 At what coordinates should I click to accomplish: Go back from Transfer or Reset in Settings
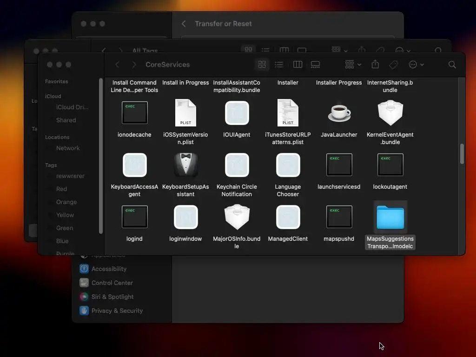[184, 24]
